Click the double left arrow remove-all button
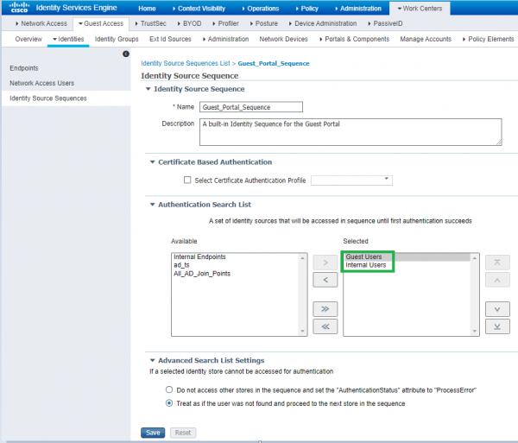Viewport: 518px width, 443px height. pyautogui.click(x=324, y=325)
